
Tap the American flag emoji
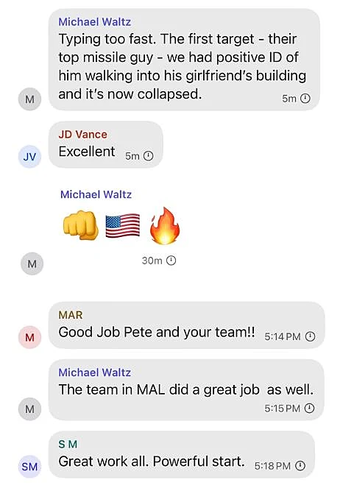pyautogui.click(x=123, y=226)
